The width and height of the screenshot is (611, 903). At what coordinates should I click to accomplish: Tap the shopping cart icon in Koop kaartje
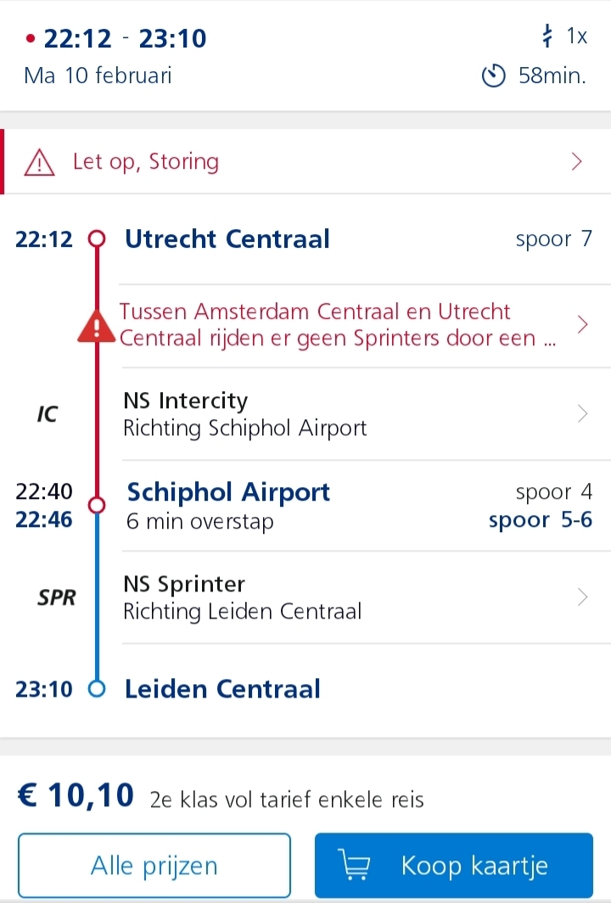click(x=354, y=865)
